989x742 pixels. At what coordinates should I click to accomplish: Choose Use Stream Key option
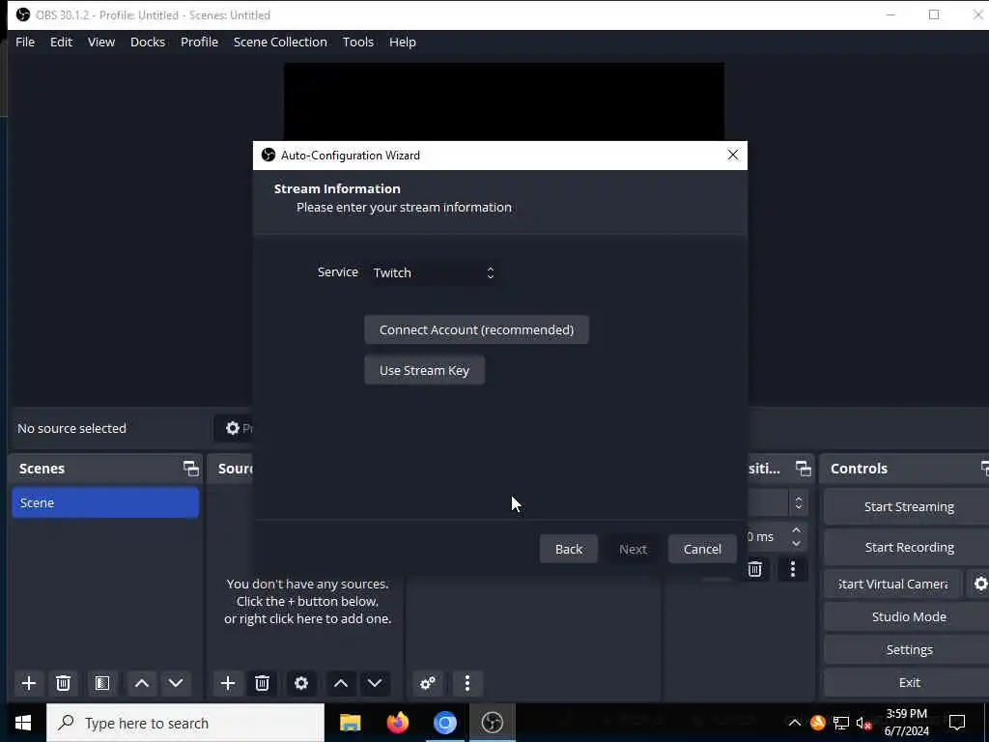click(425, 370)
